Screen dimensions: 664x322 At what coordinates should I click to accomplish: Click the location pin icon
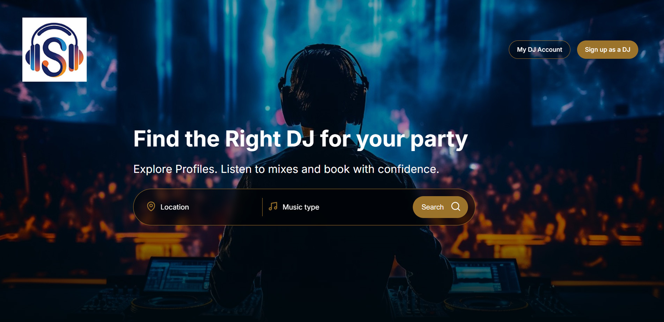click(x=151, y=207)
